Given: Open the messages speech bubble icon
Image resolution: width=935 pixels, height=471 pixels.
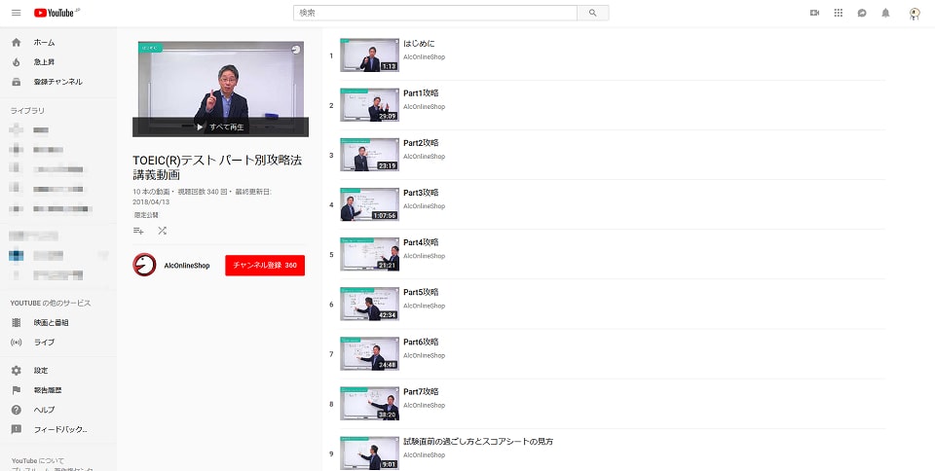Looking at the screenshot, I should [x=862, y=13].
